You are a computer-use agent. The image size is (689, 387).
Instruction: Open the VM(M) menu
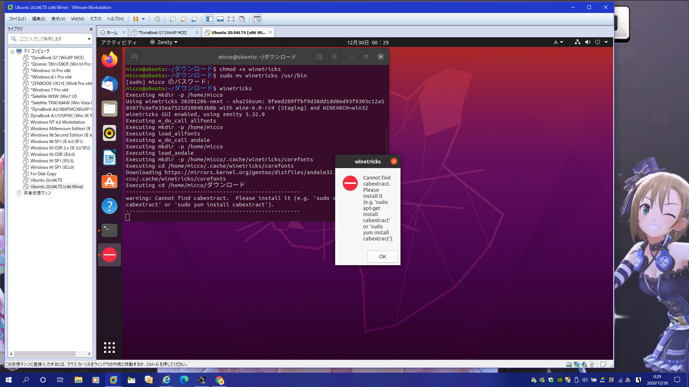tap(78, 19)
